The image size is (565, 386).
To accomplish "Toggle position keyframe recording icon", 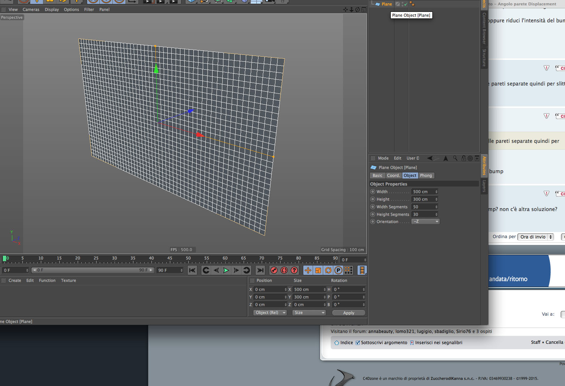I will tap(308, 270).
